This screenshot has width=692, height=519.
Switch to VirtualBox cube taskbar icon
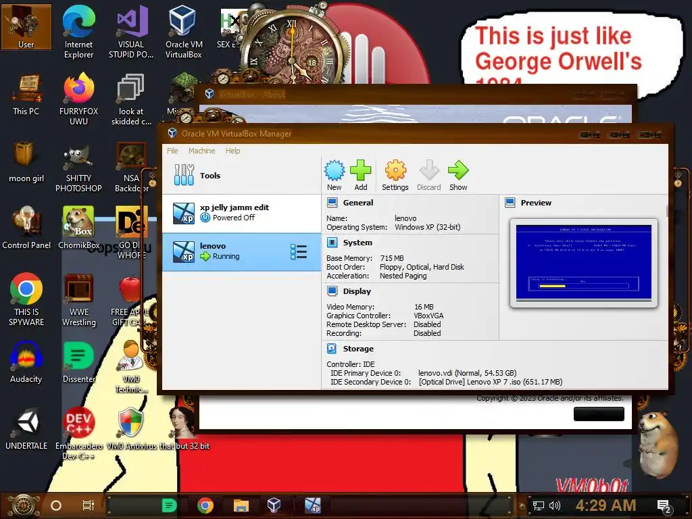[274, 505]
